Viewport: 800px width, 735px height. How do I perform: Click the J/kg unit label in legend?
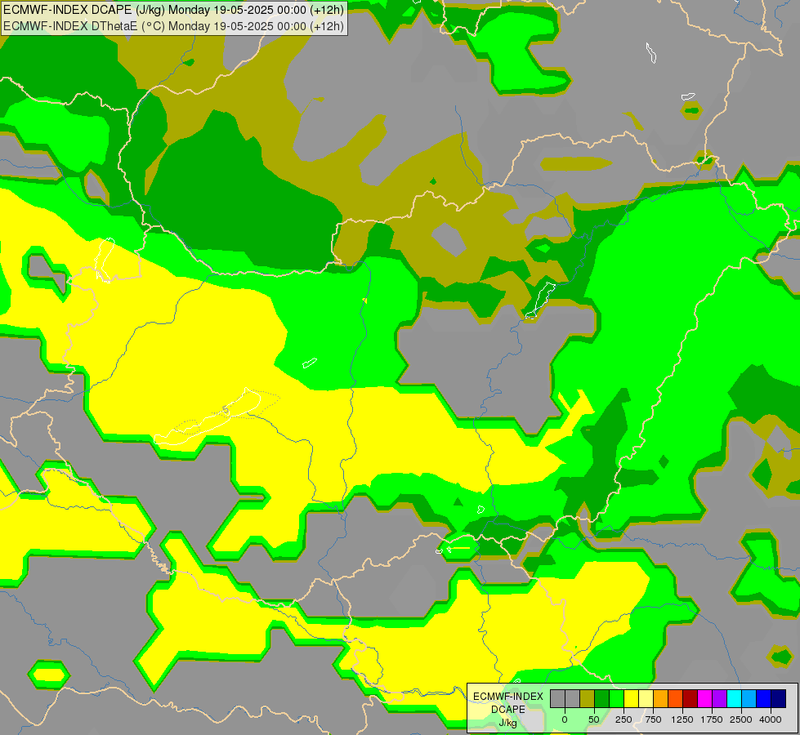coord(507,723)
